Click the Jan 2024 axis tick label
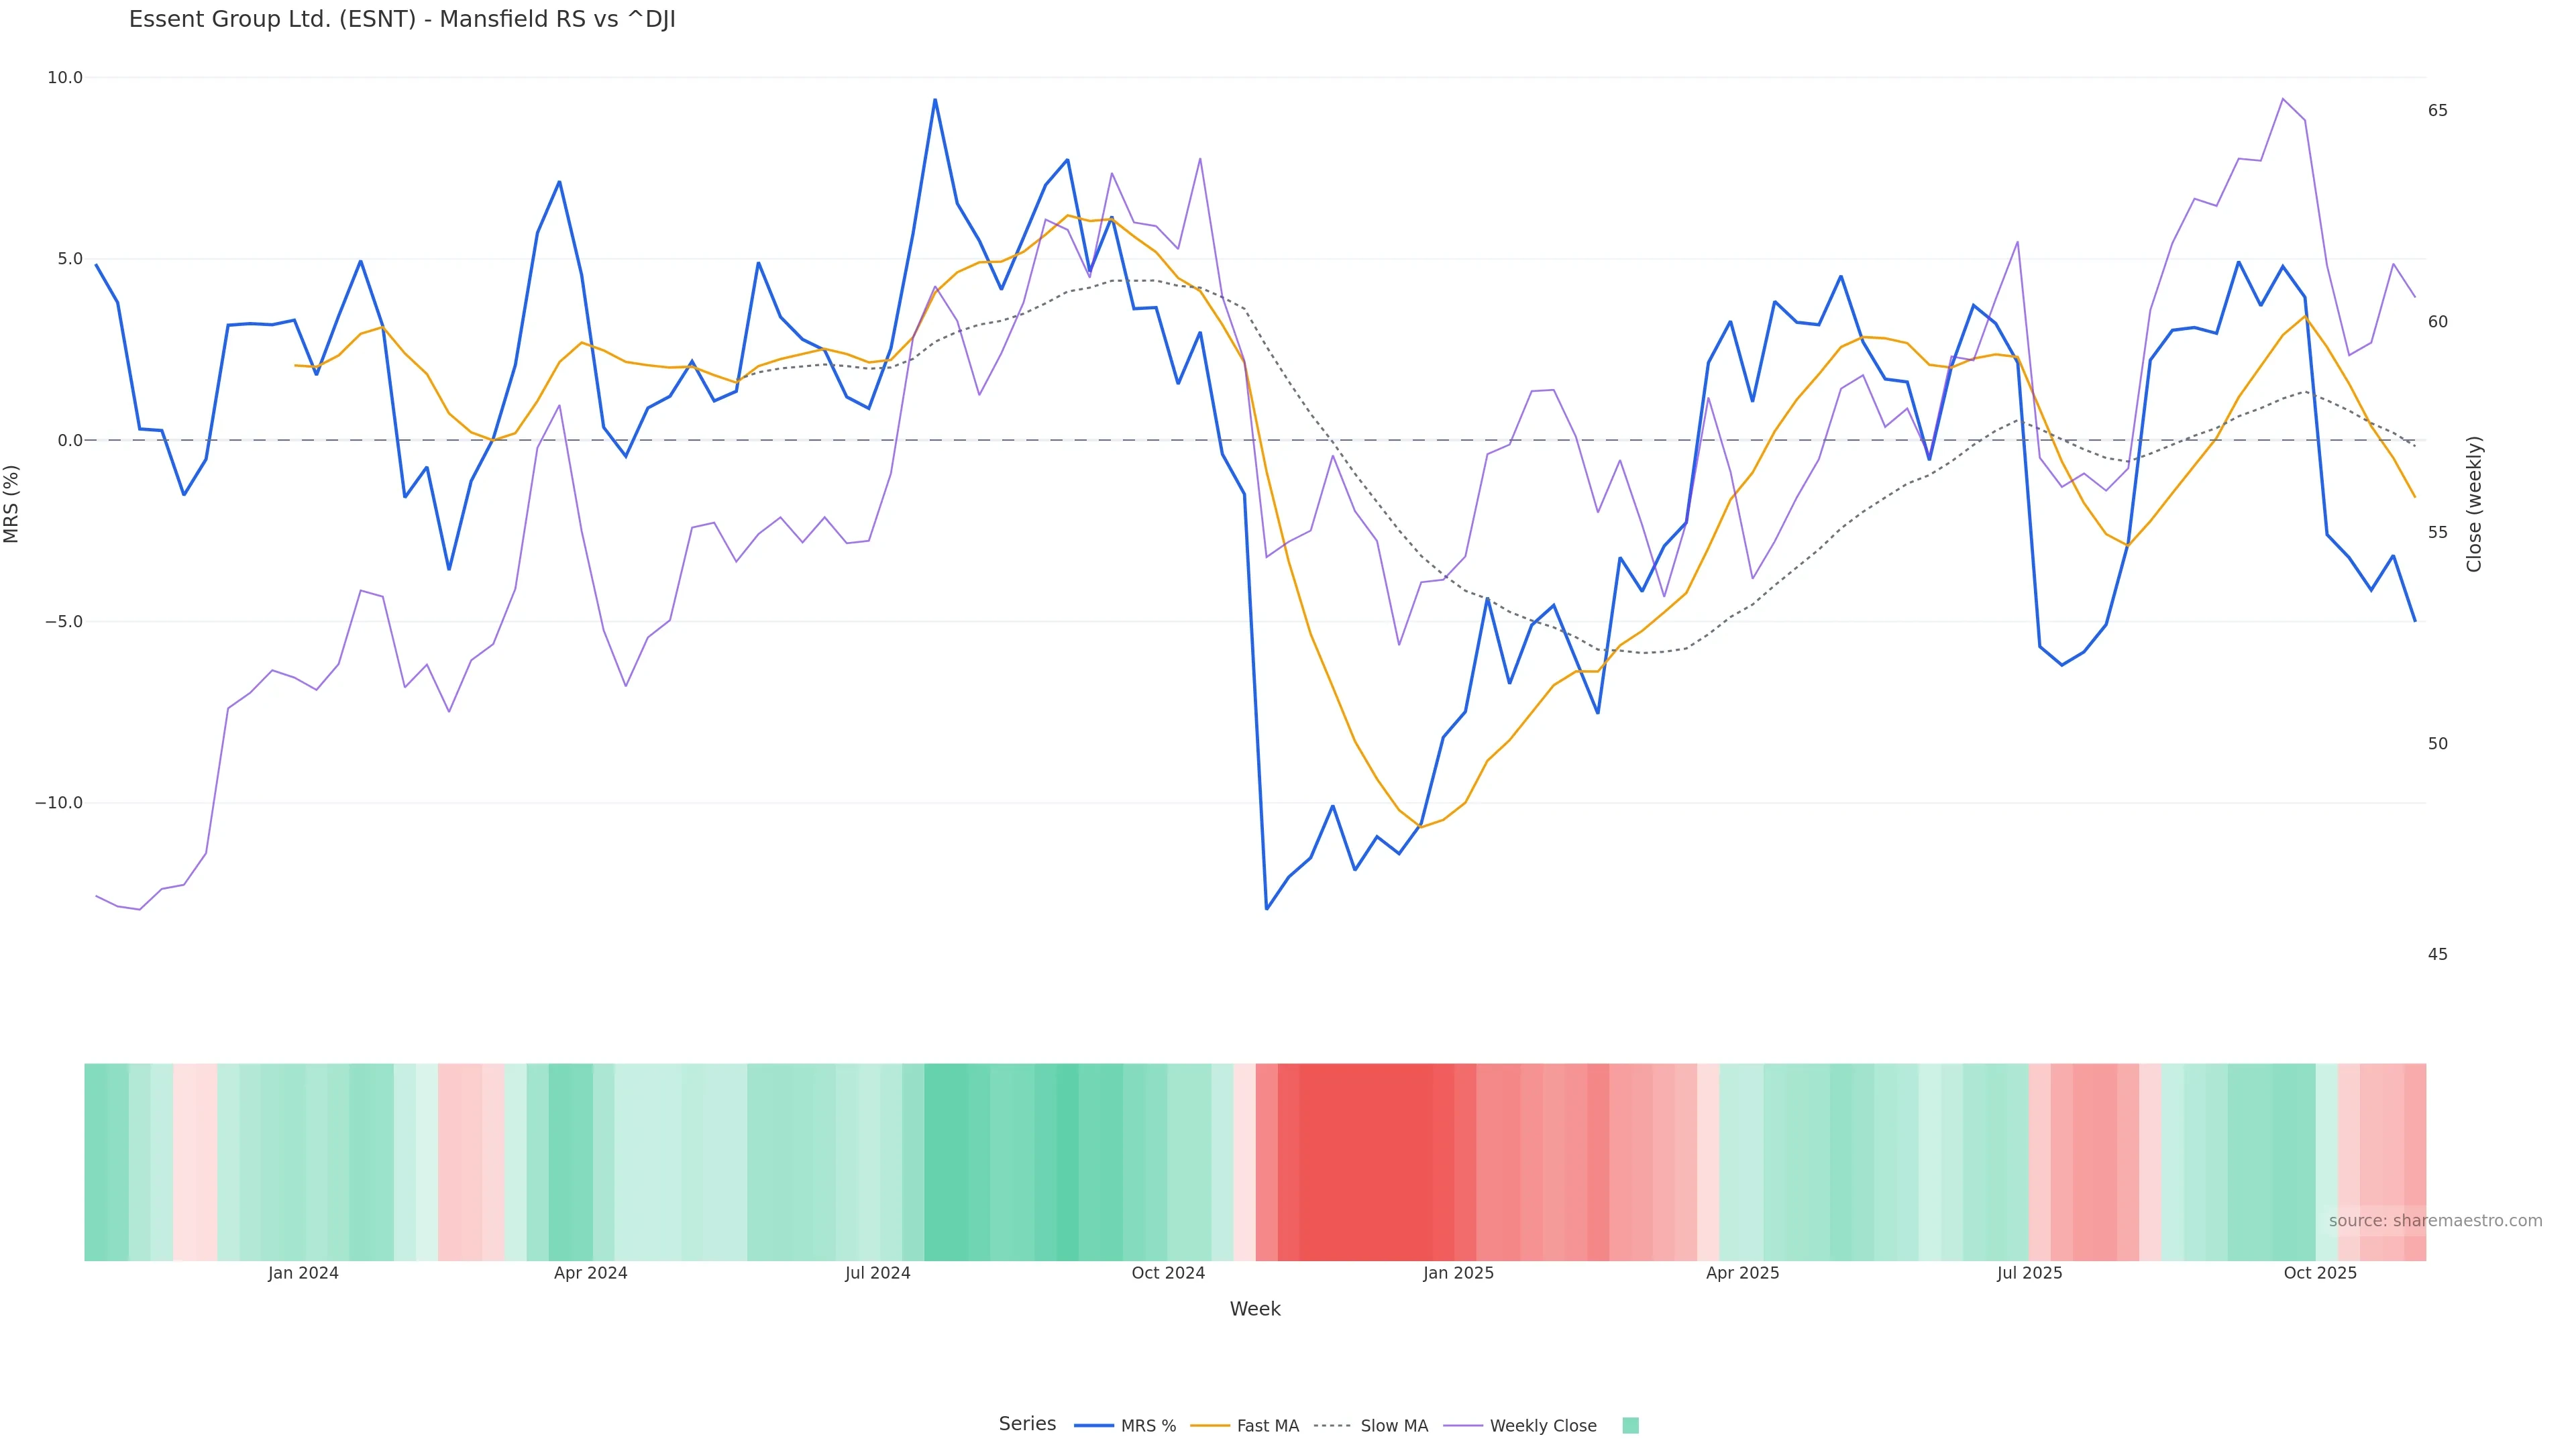2576x1449 pixels. click(x=303, y=1273)
